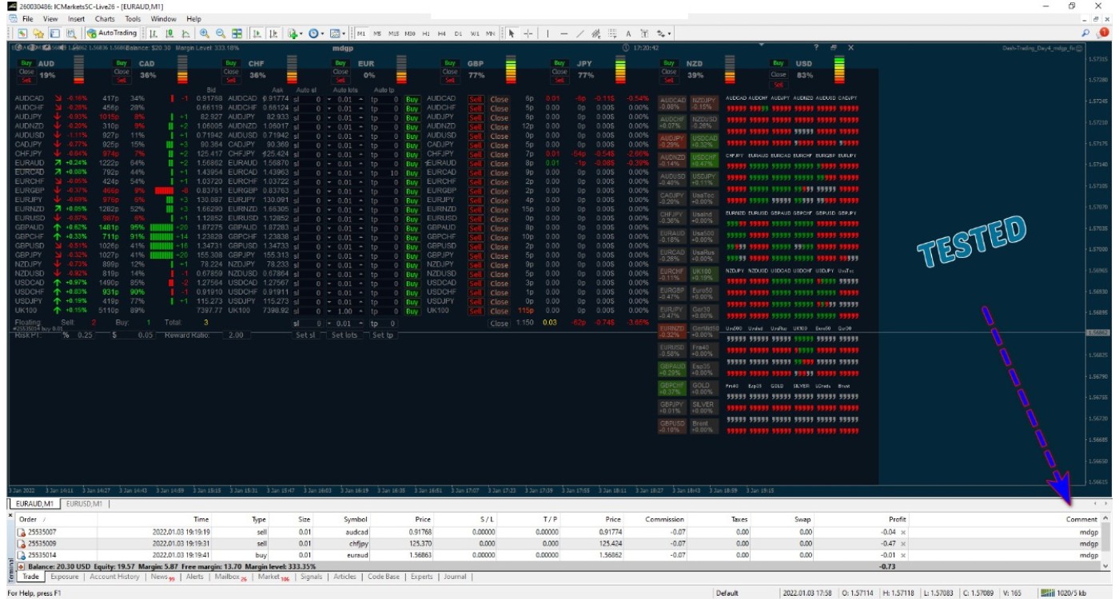Open the Indicators list dropdown arrow
The height and width of the screenshot is (599, 1119).
[x=301, y=34]
